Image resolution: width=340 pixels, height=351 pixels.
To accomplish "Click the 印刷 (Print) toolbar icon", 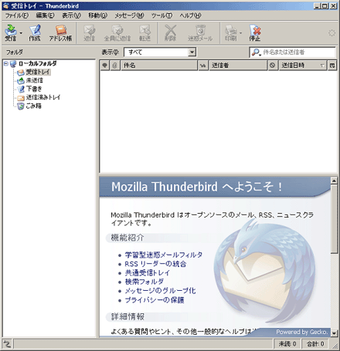I will [230, 32].
